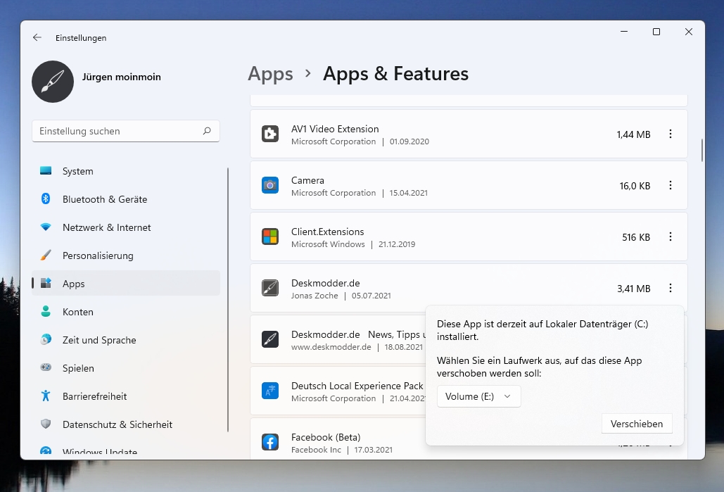Open Datenschutz & Sicherheit settings

tap(125, 424)
